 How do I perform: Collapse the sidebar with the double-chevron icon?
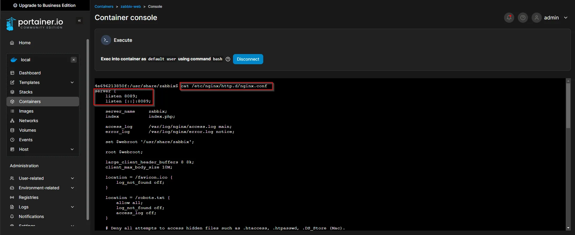pos(79,21)
